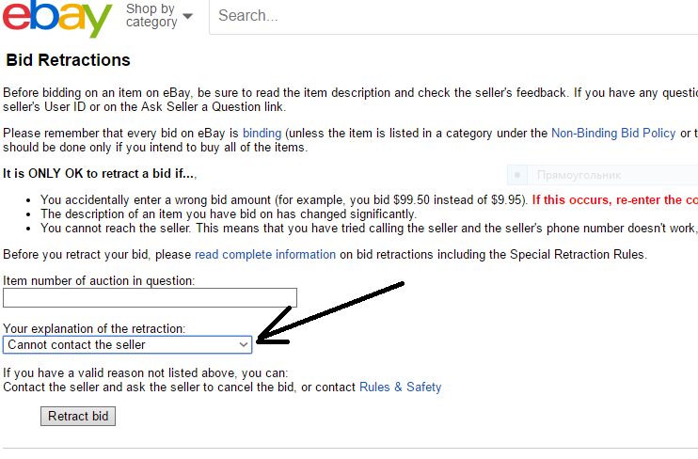The height and width of the screenshot is (459, 698).
Task: Click the 'You cannot reach the seller' bullet
Action: (x=369, y=228)
